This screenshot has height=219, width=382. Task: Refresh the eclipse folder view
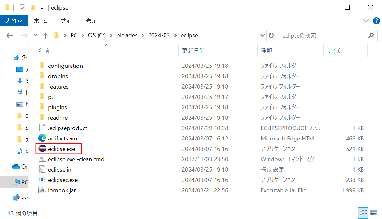coord(271,35)
